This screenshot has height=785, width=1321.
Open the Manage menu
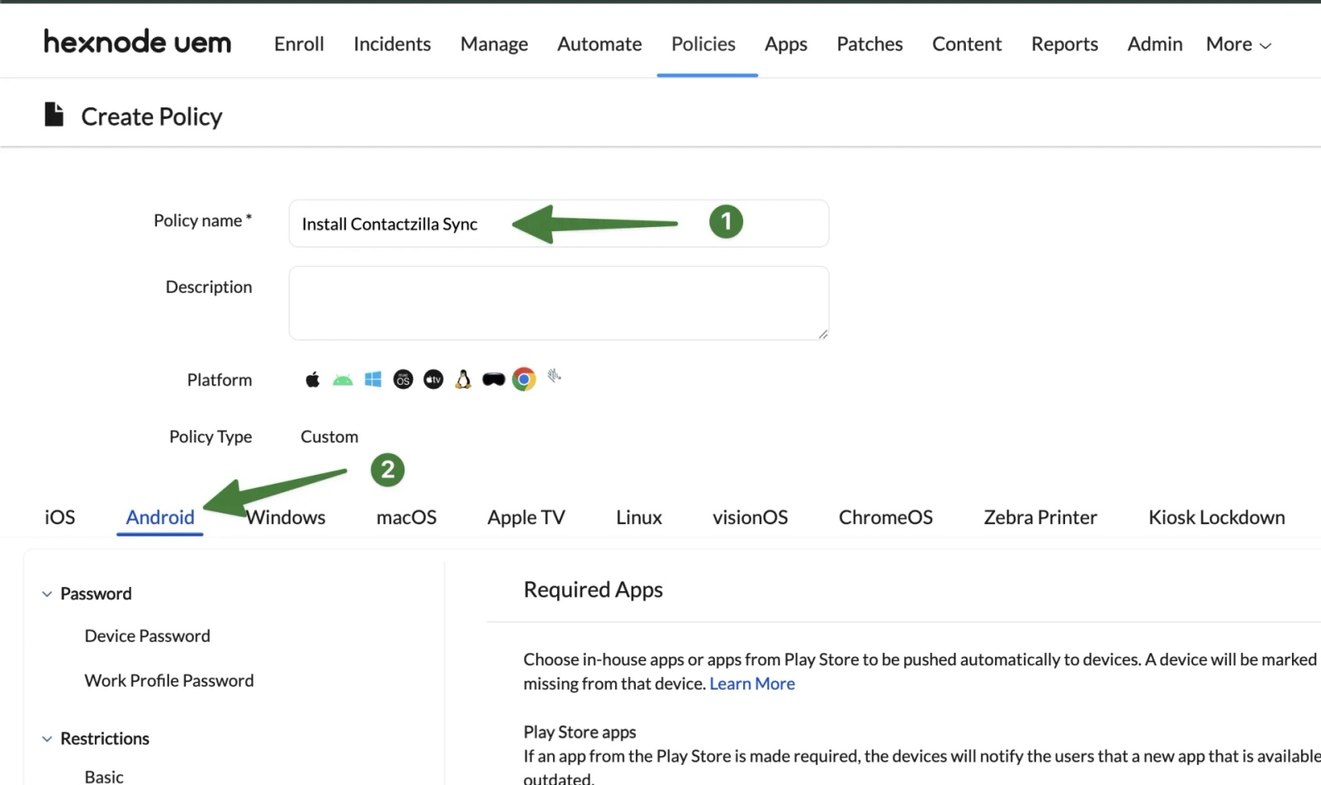click(495, 44)
